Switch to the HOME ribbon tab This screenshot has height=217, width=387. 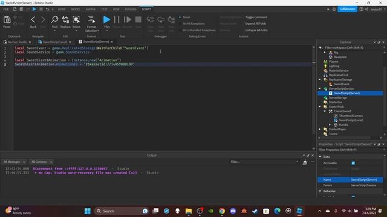point(62,9)
